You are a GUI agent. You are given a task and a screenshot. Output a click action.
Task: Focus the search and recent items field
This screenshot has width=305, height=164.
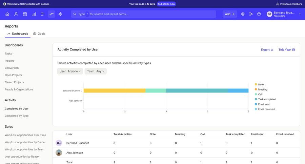click(143, 14)
